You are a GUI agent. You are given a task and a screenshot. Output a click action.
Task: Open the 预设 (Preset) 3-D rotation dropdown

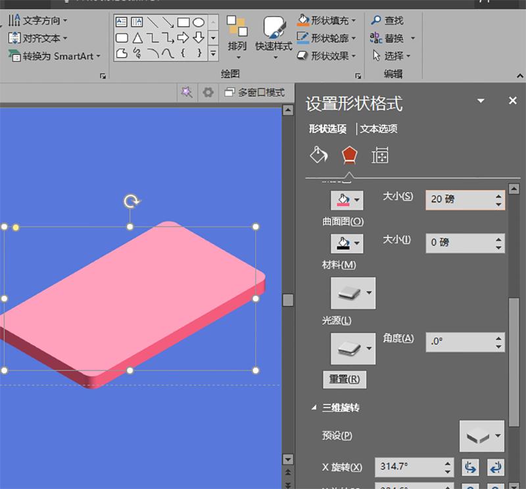(481, 436)
